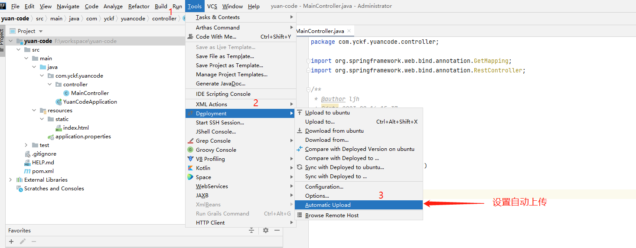Choose JShell Console... menu item

241,132
